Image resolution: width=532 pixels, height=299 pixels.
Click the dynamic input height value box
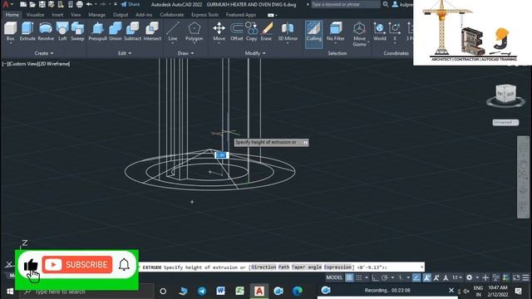(x=222, y=155)
